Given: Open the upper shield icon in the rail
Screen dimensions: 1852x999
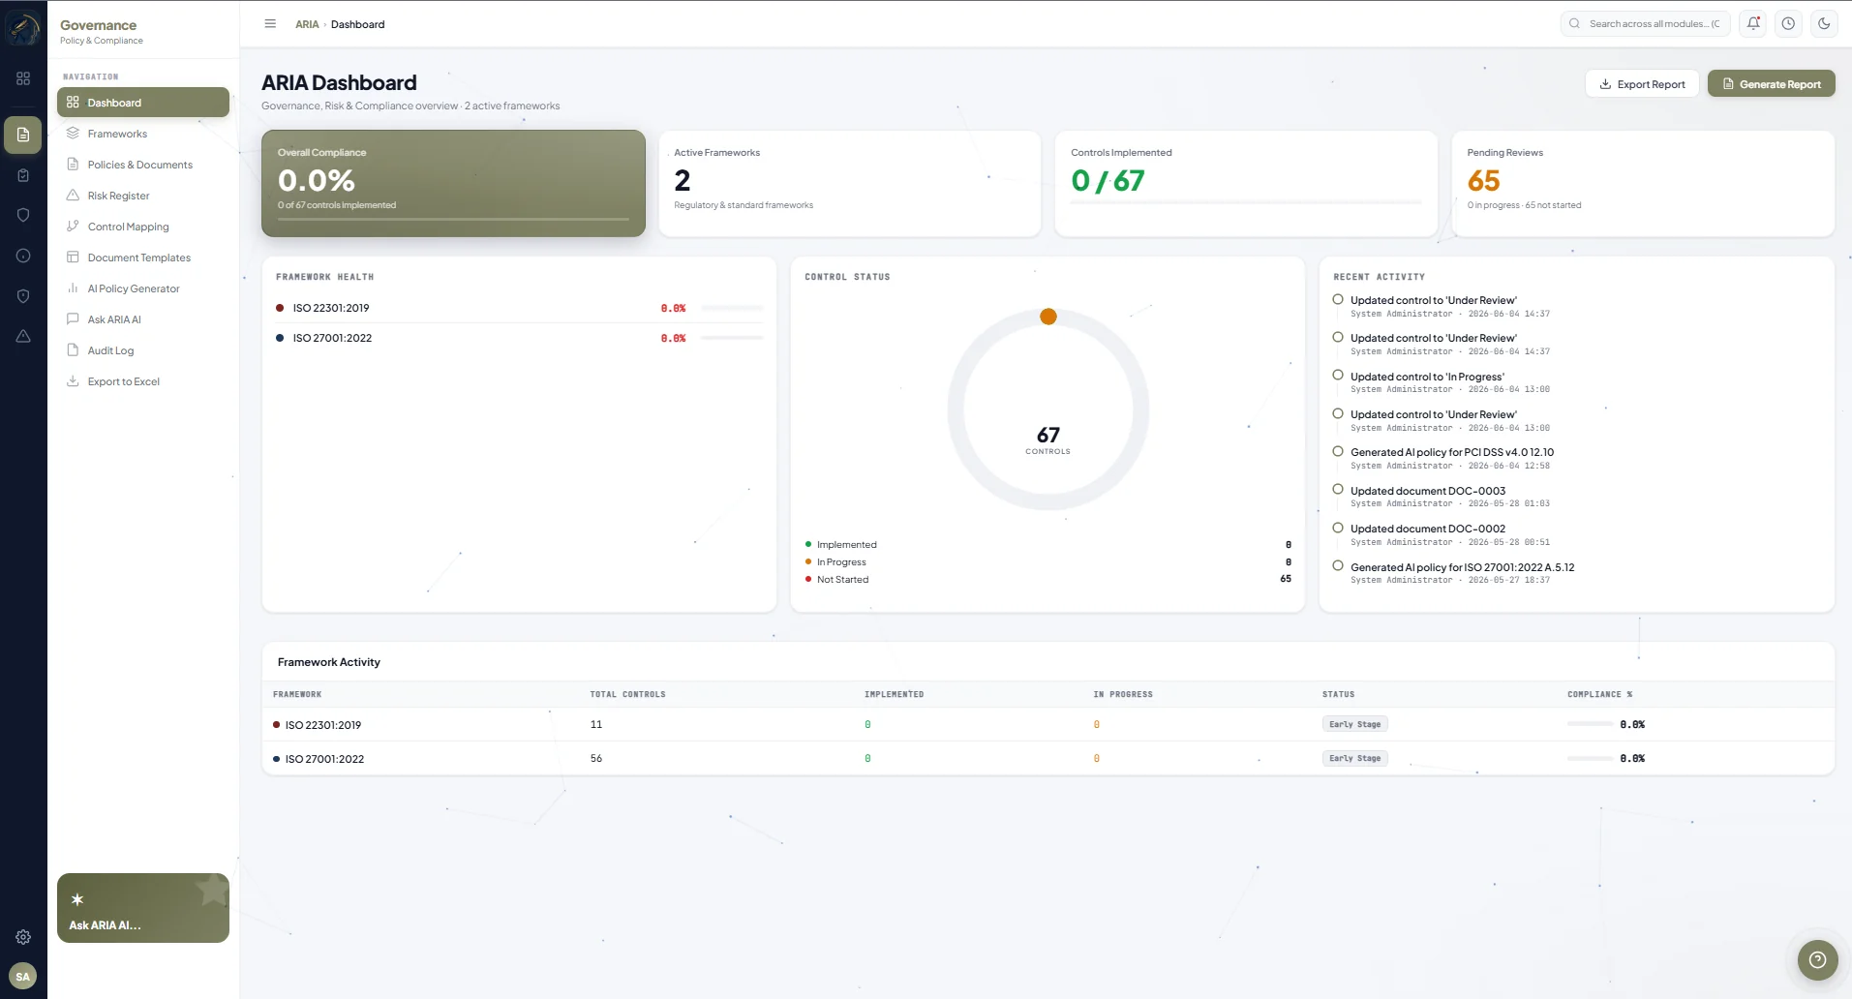Looking at the screenshot, I should [23, 215].
